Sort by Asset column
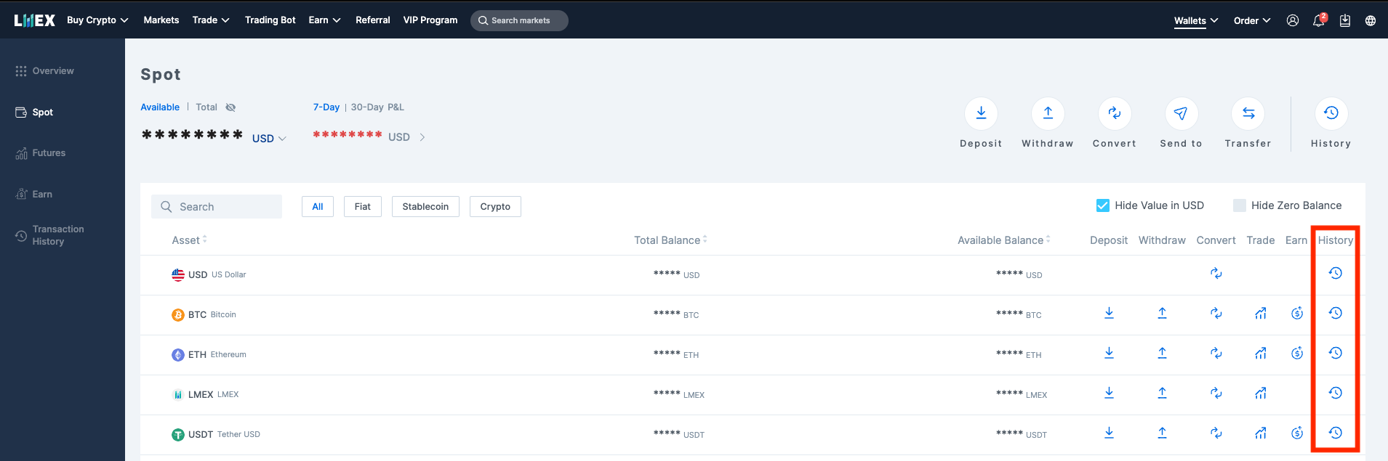This screenshot has height=461, width=1388. [x=189, y=240]
